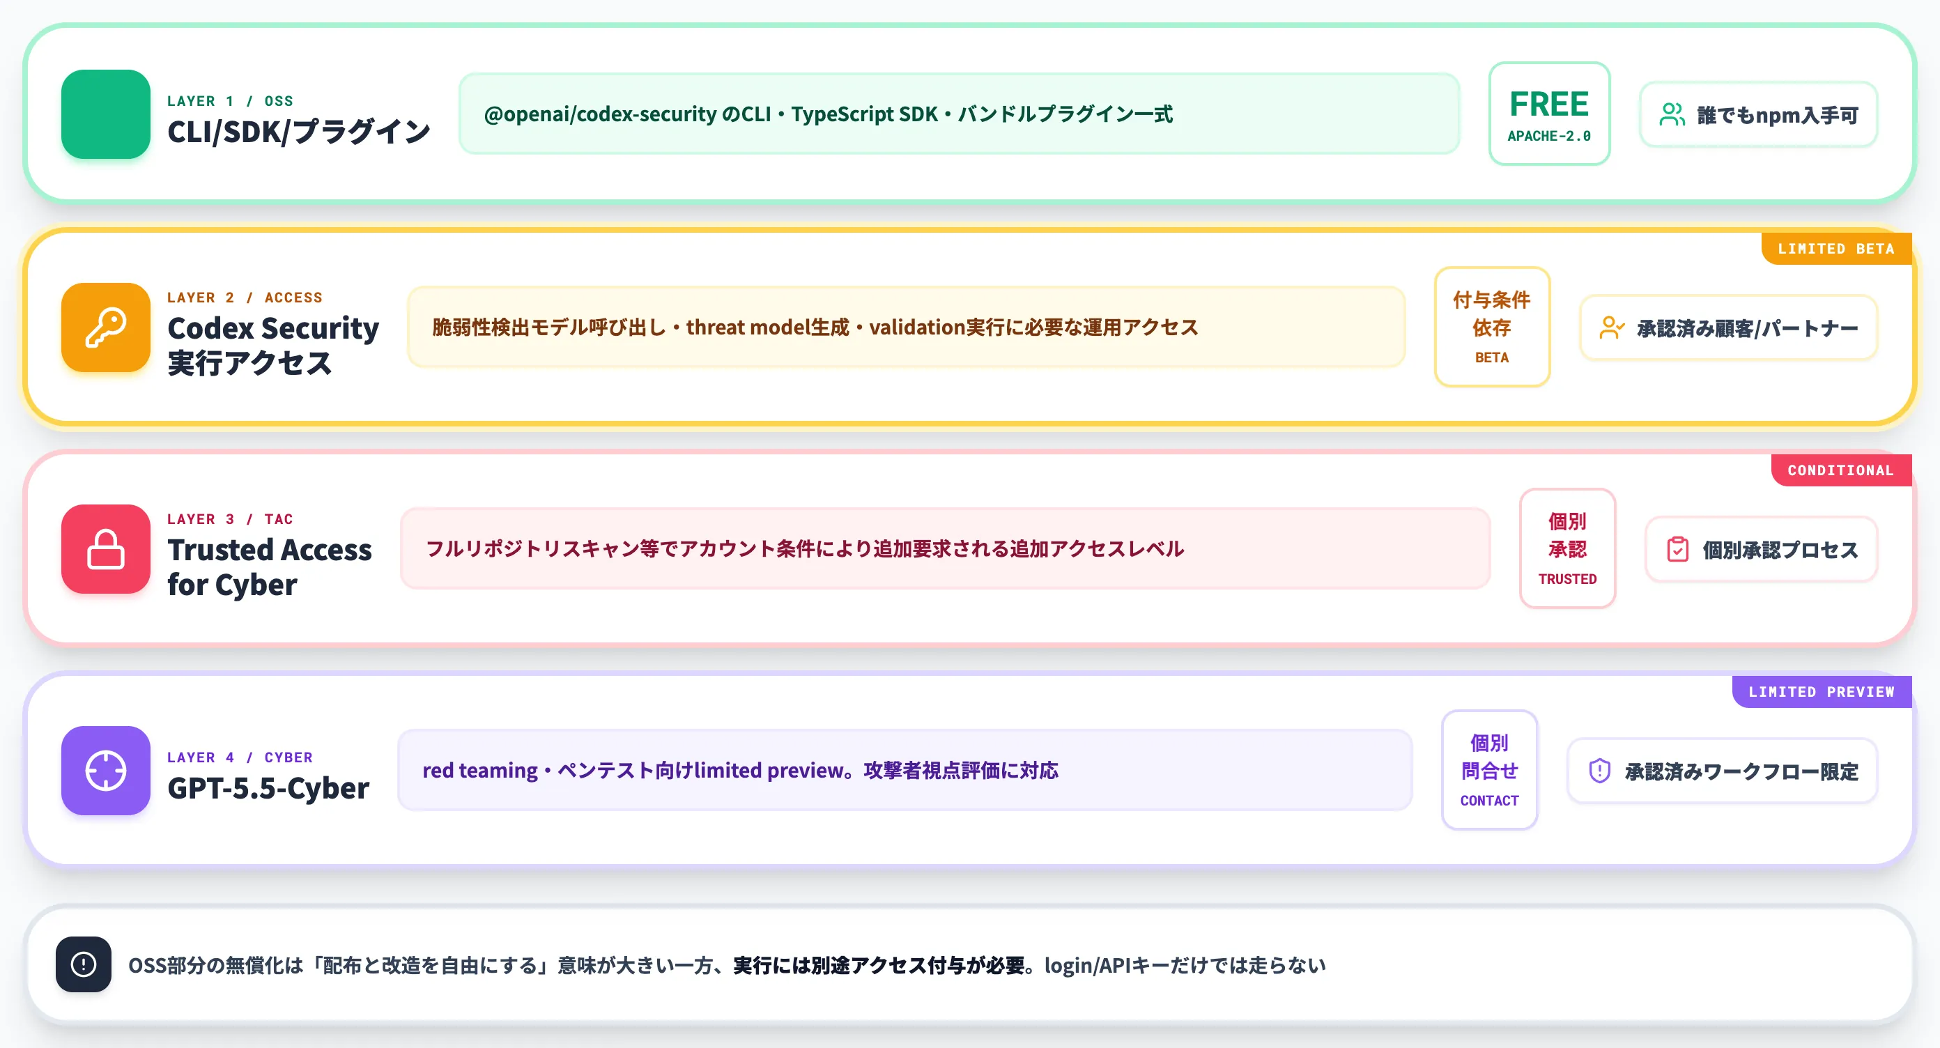The height and width of the screenshot is (1048, 1940).
Task: Click the 個別承認プロセス pill text
Action: [1780, 550]
